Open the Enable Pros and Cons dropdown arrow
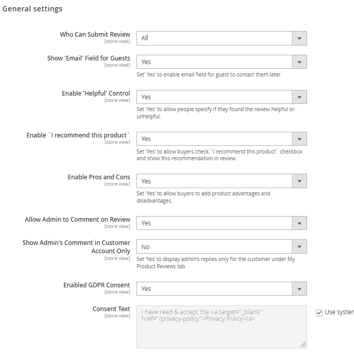This screenshot has height=353, width=354. point(299,181)
